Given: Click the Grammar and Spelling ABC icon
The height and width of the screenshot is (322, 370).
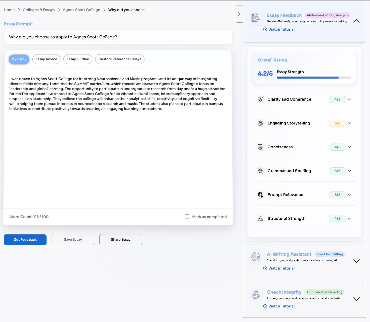Looking at the screenshot, I should (x=261, y=171).
